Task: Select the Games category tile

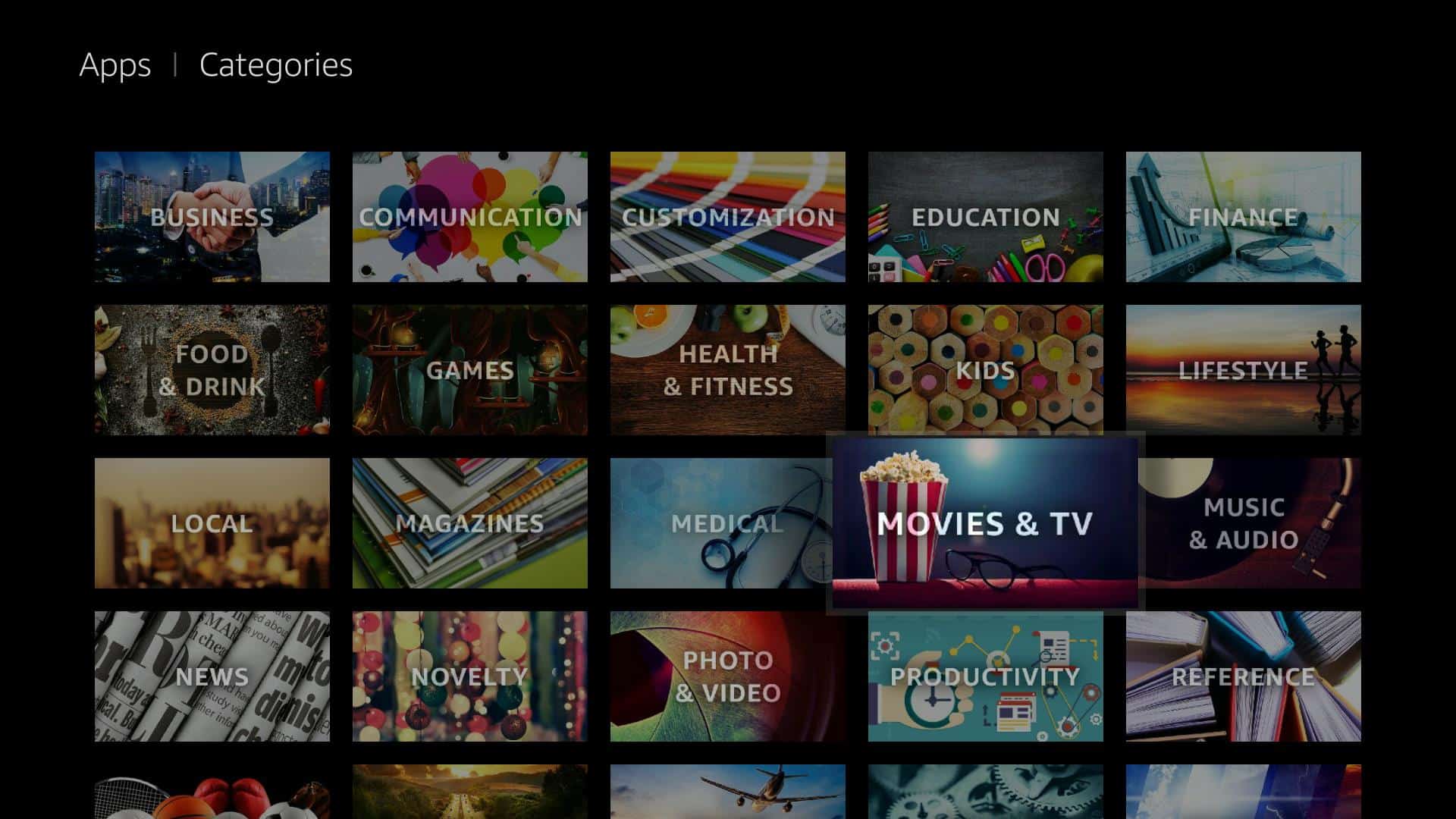Action: [x=470, y=370]
